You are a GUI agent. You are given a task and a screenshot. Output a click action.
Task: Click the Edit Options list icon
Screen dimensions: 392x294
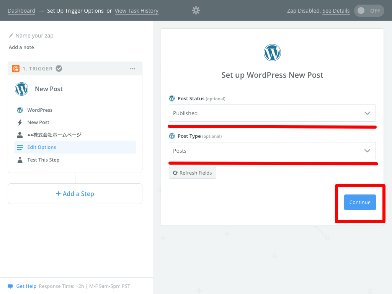point(20,147)
